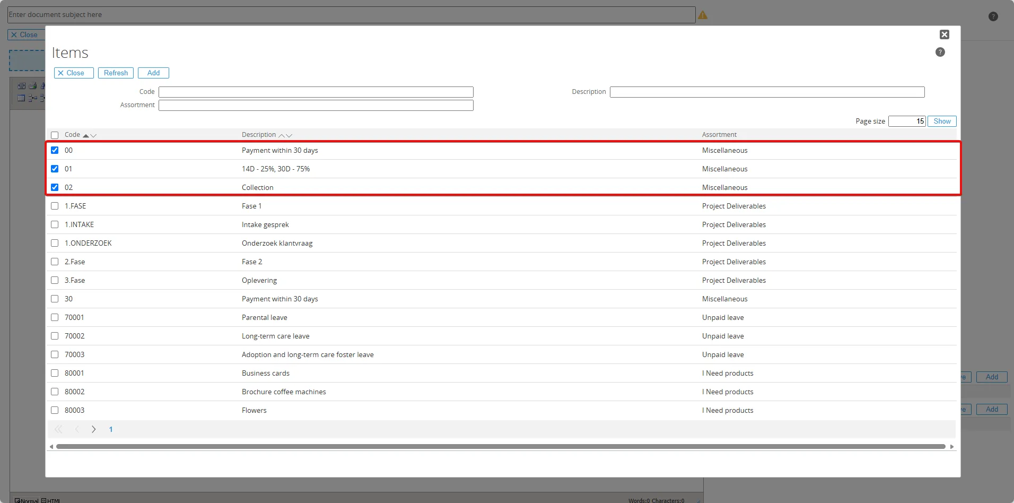Sort the Description column ascending
Image resolution: width=1014 pixels, height=503 pixels.
[x=282, y=135]
